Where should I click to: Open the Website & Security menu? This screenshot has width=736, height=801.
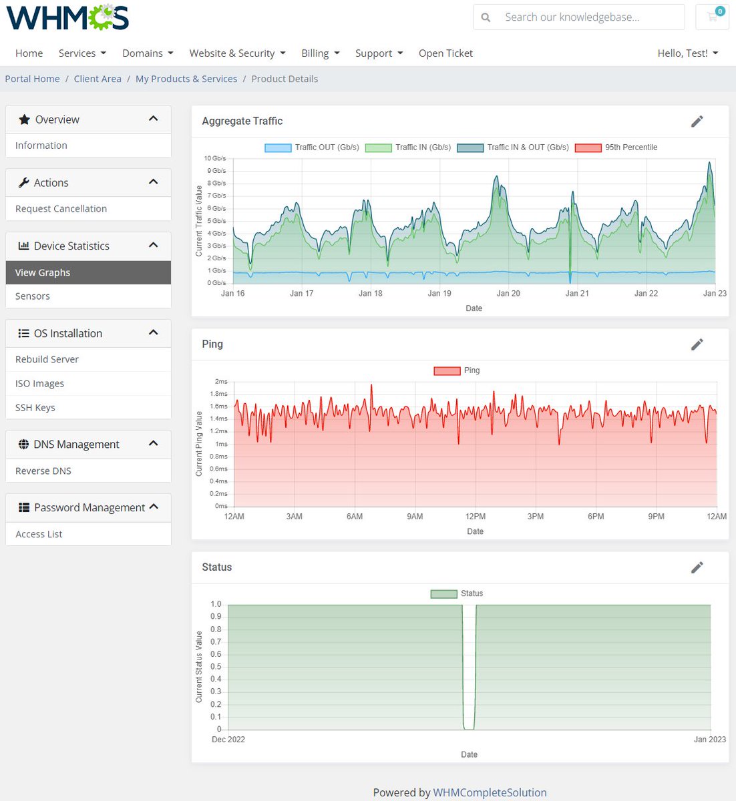238,53
